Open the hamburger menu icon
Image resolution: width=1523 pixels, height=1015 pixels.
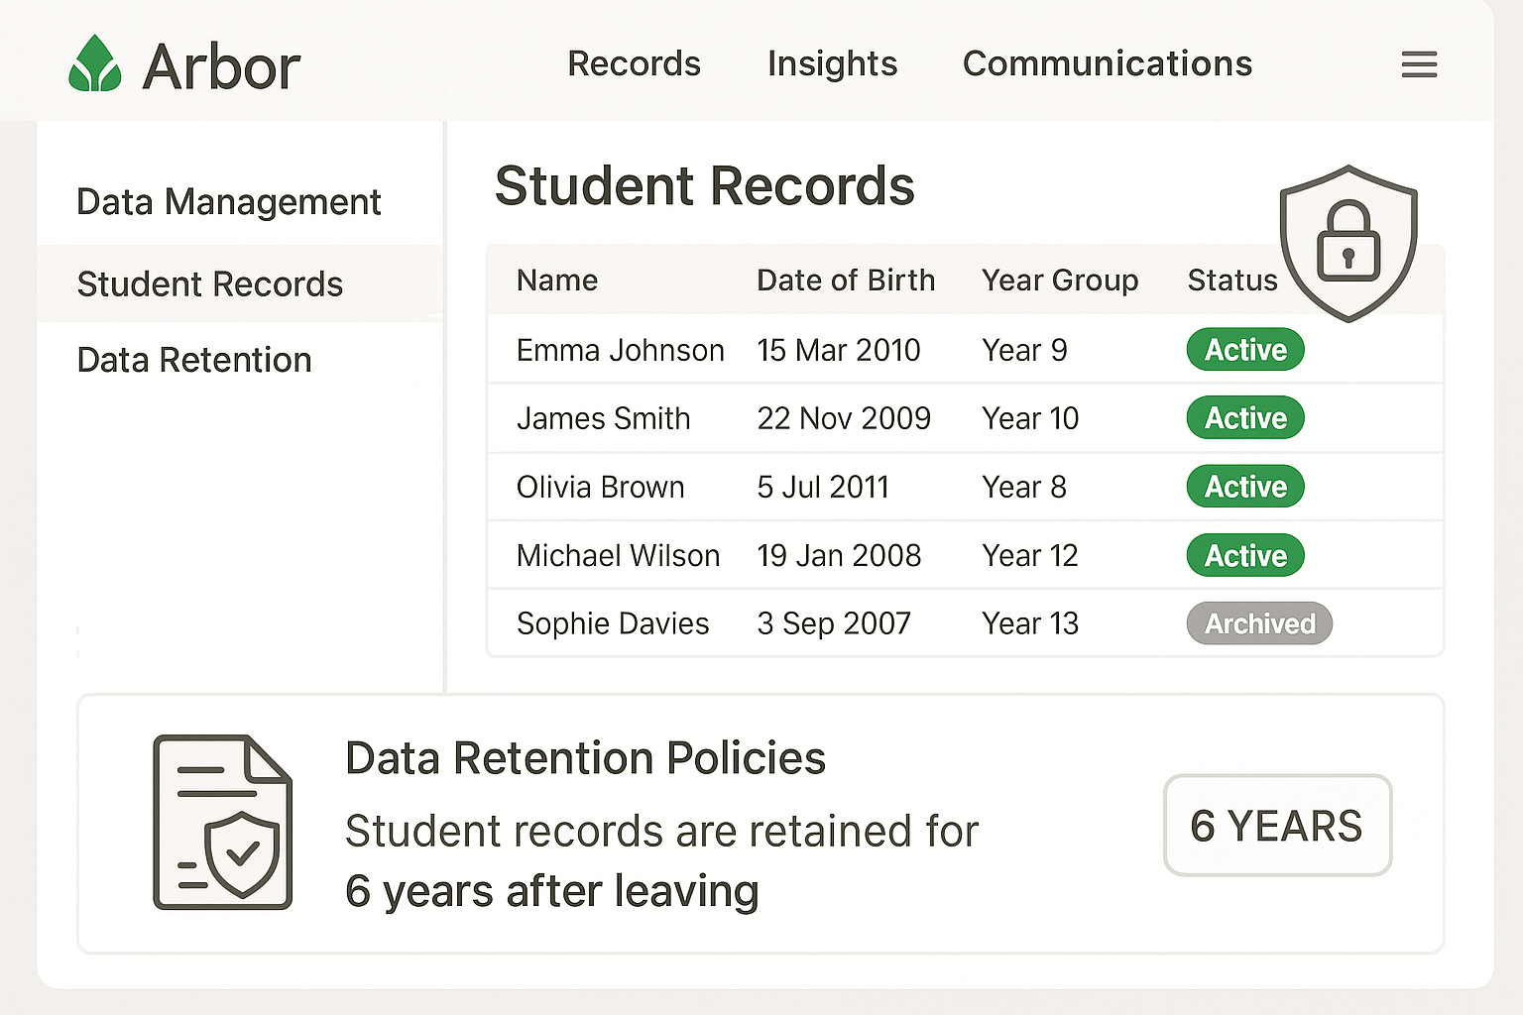click(1419, 65)
